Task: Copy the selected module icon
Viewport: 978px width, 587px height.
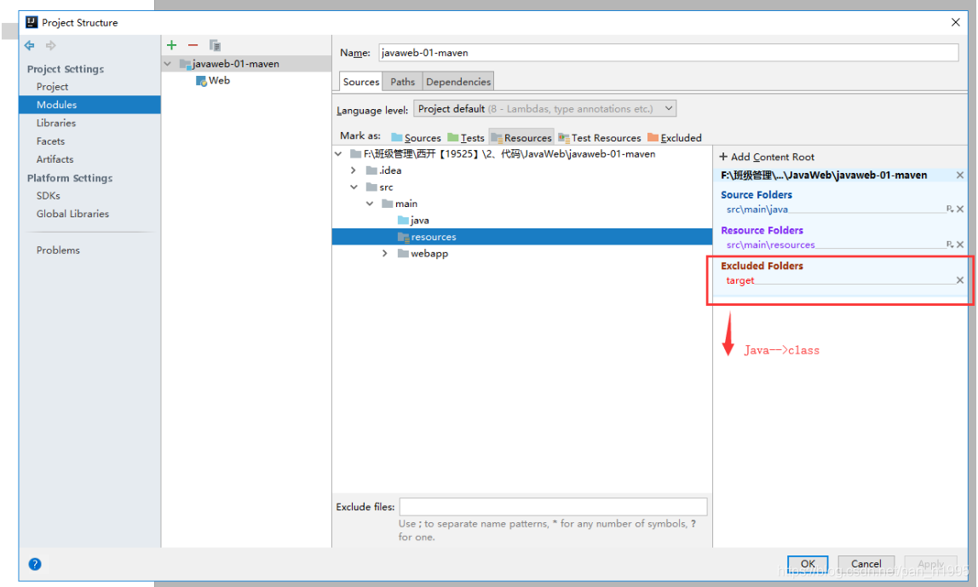Action: tap(215, 45)
